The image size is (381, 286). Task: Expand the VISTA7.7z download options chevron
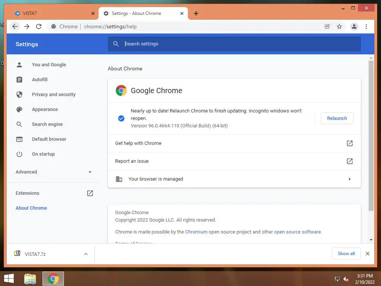pyautogui.click(x=86, y=254)
